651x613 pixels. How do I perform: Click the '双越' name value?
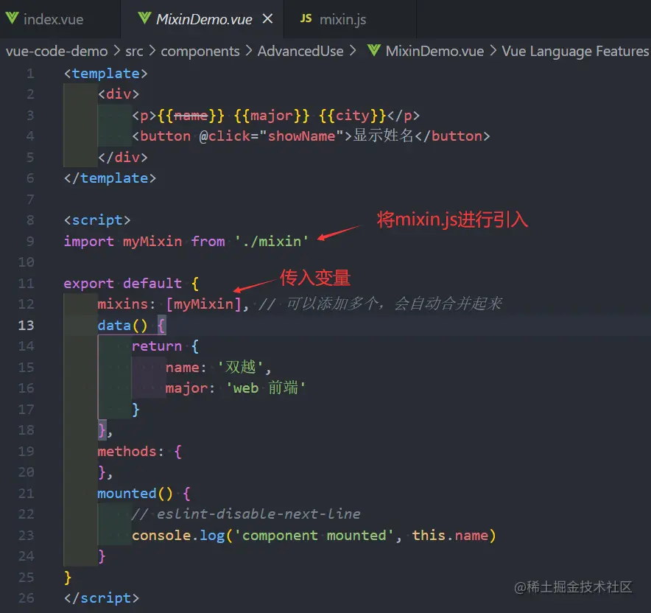(240, 367)
